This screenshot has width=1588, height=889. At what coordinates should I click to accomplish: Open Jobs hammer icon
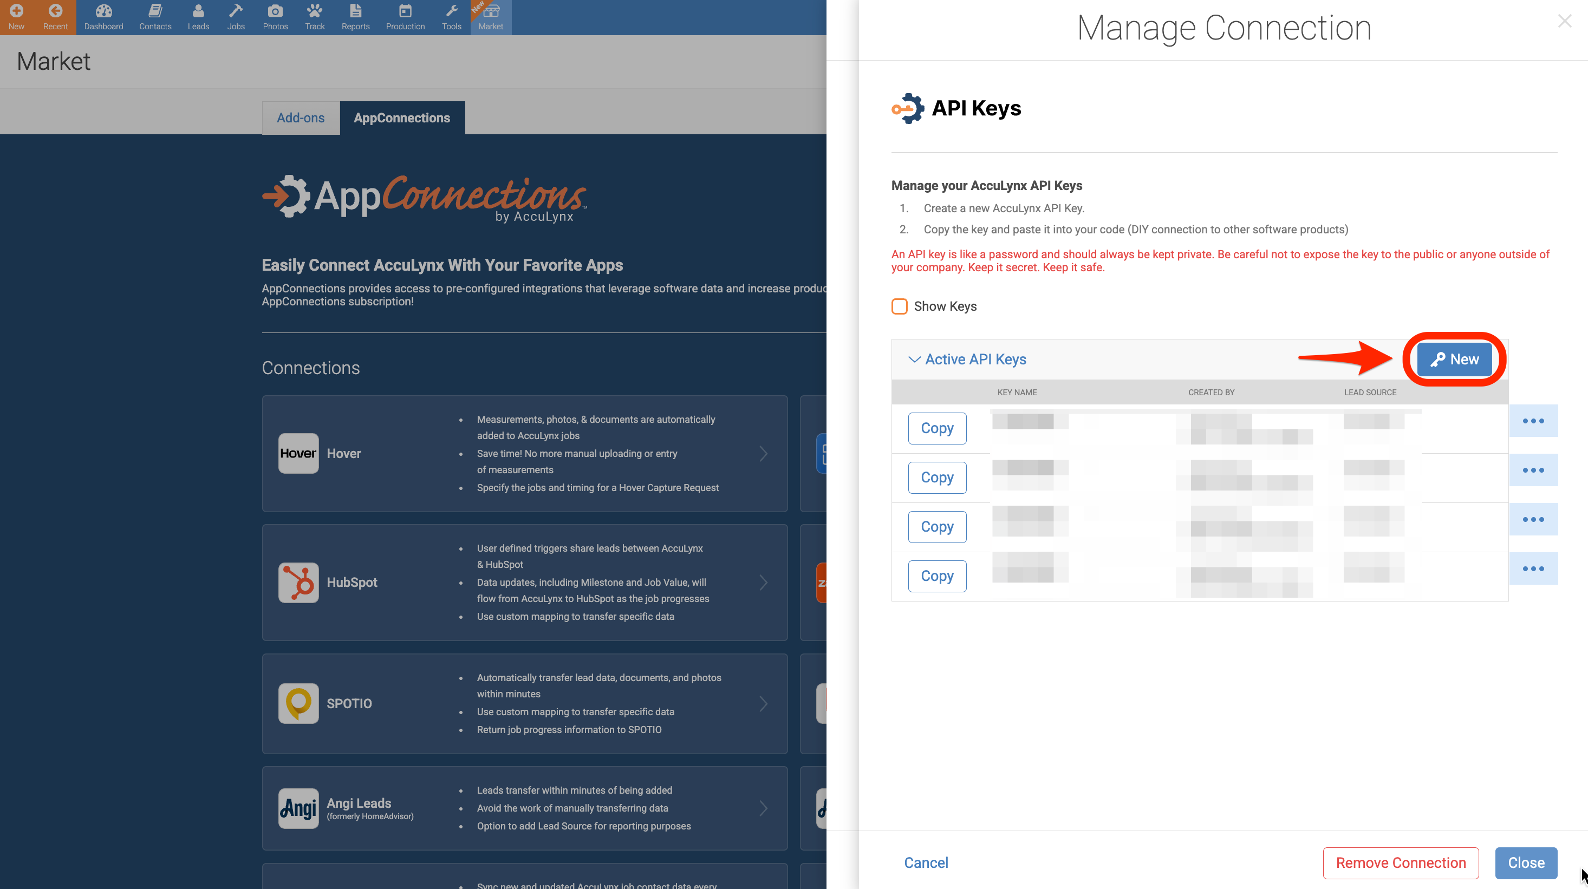click(x=236, y=11)
